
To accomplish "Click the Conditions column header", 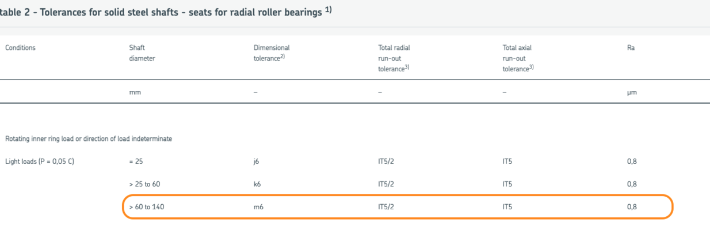I will pos(20,48).
